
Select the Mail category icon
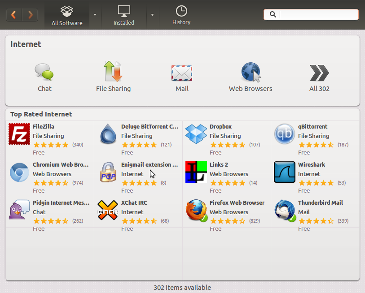[182, 72]
